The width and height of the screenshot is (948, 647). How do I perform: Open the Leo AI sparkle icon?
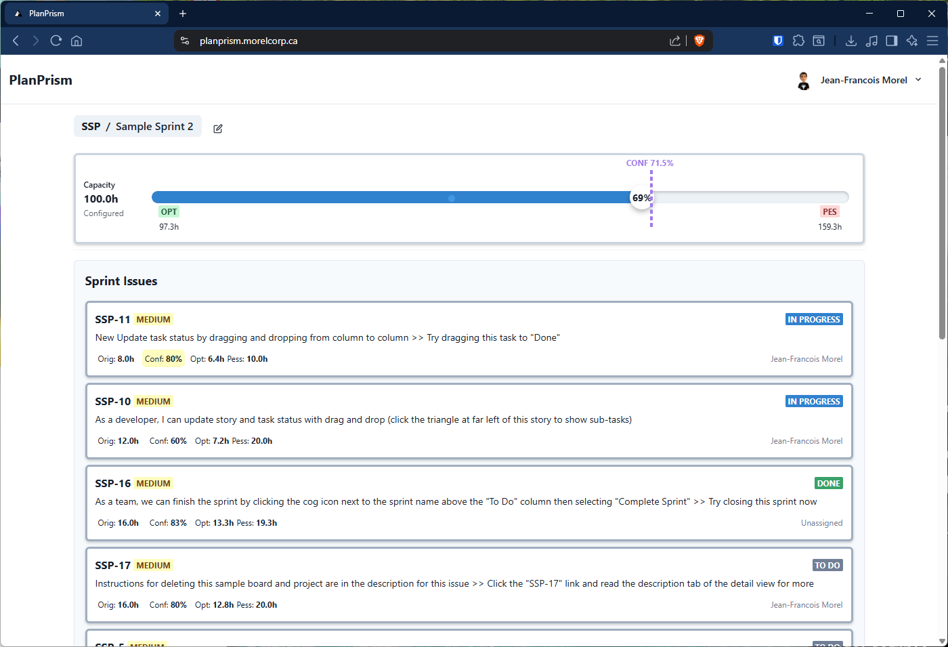point(912,41)
